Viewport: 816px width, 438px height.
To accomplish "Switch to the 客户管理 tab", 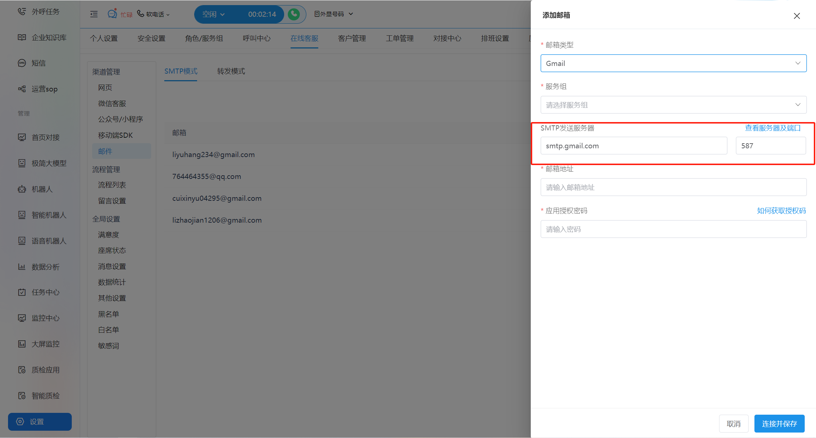I will pos(352,38).
